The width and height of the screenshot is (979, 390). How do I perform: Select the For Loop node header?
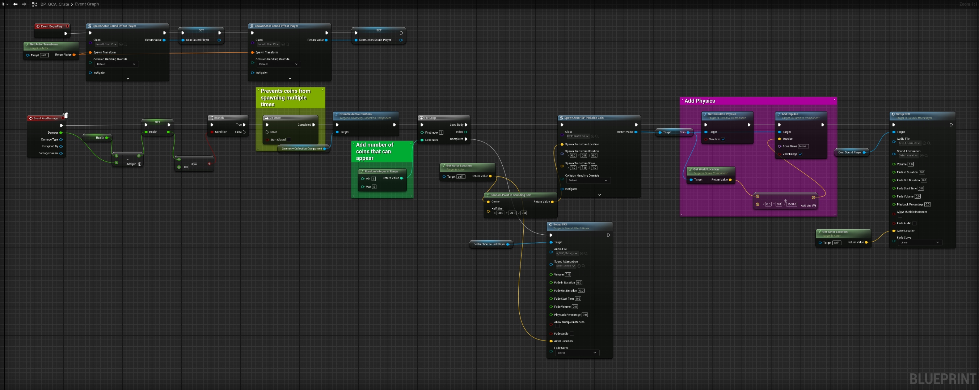click(x=444, y=118)
